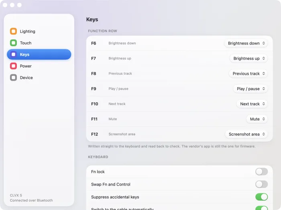This screenshot has width=281, height=210.
Task: Click the orange Lighting sidebar icon
Action: click(13, 31)
